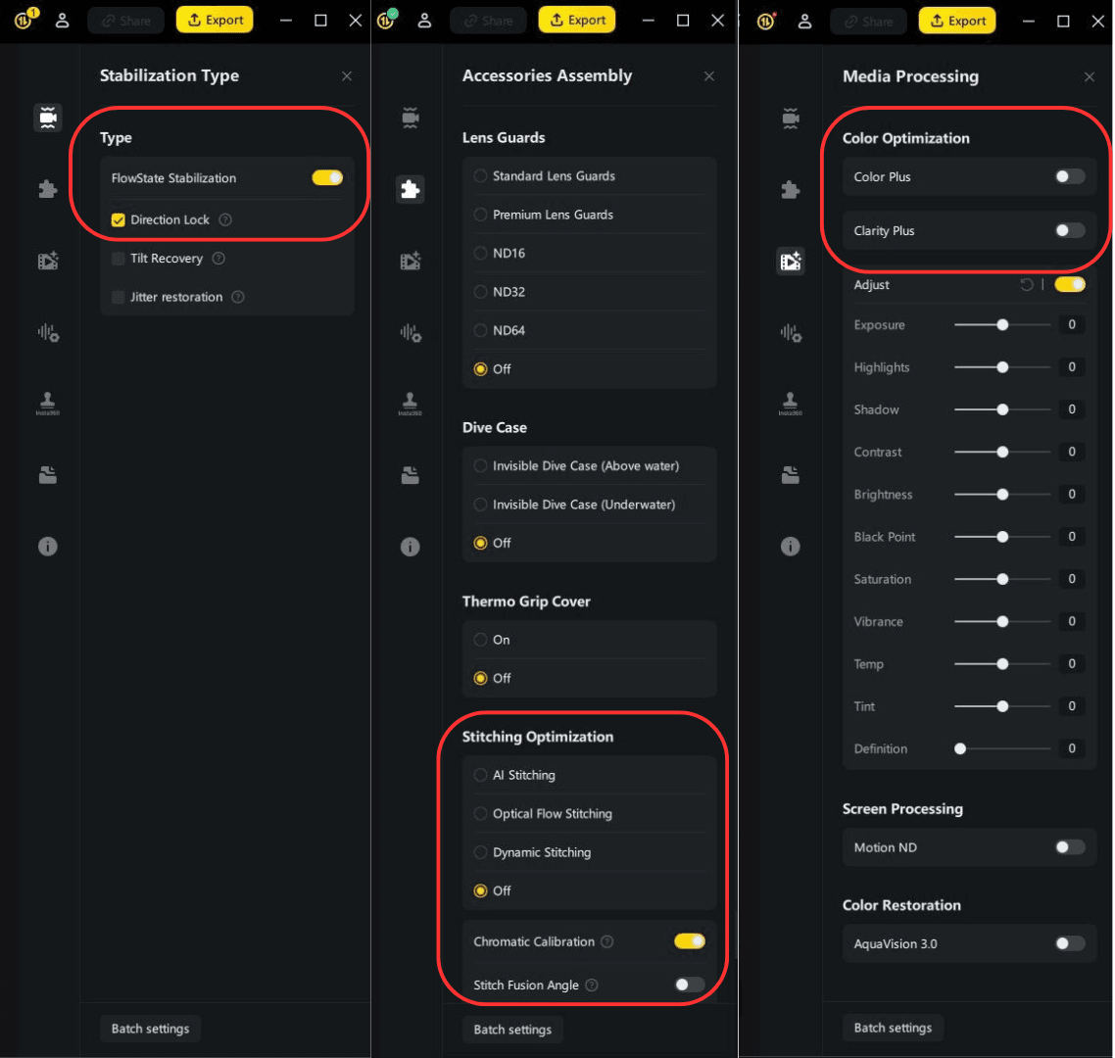Viewport: 1115px width, 1058px height.
Task: Reset adjustments using the icon beside Adjust
Action: coord(1027,285)
